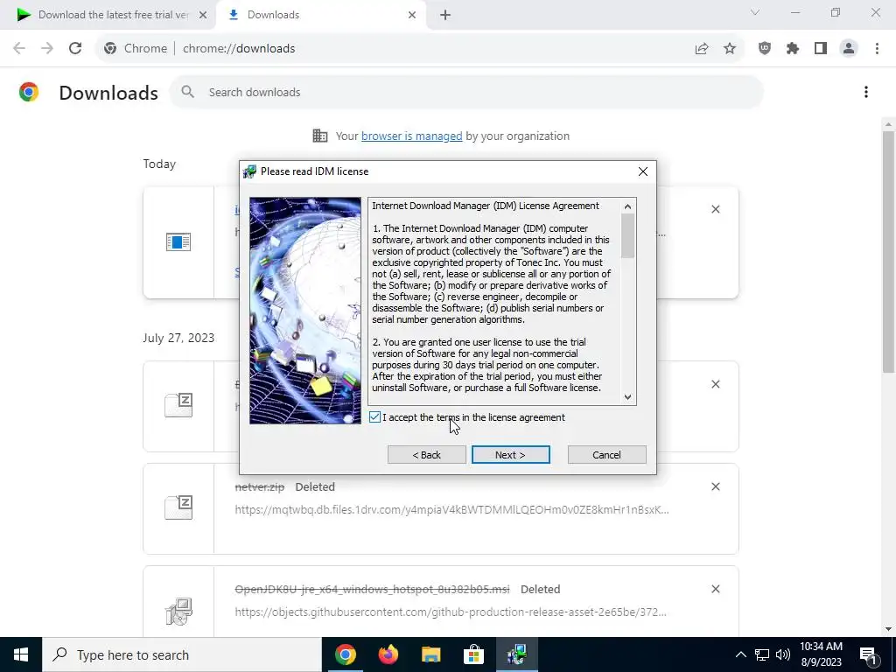Click the Chrome logo beside Downloads heading
The height and width of the screenshot is (672, 896).
click(29, 92)
